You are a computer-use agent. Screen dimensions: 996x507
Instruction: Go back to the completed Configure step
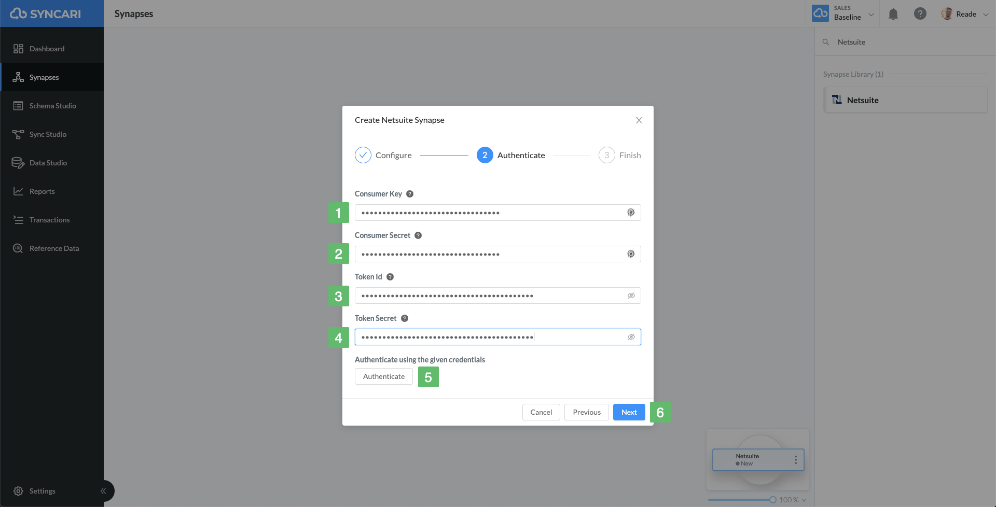(x=383, y=155)
